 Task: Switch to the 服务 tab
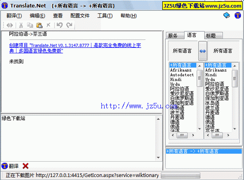(x=175, y=35)
